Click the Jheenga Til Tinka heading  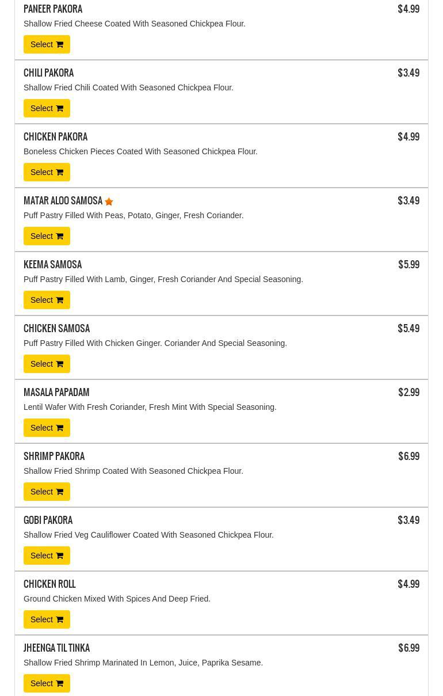pyautogui.click(x=57, y=648)
